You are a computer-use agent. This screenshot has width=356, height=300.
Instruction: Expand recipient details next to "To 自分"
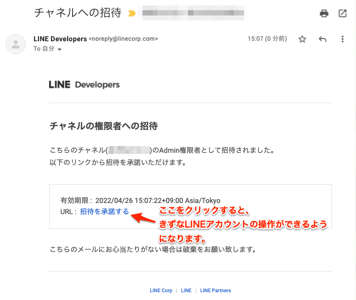60,50
